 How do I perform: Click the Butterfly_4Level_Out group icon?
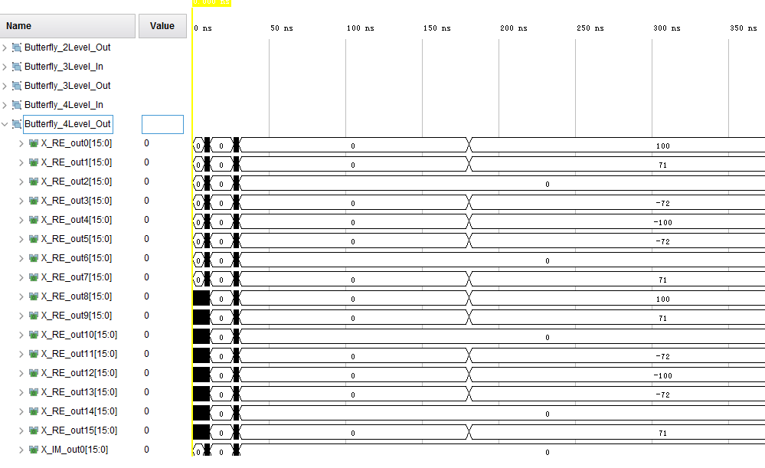17,124
